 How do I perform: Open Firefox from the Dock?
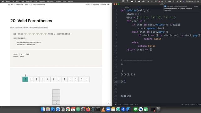coord(88,110)
